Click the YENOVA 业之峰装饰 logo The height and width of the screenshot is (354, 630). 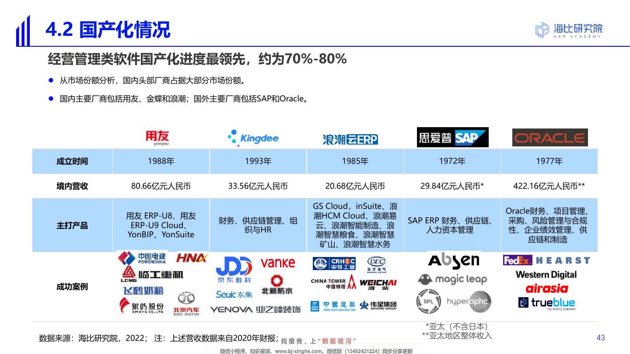[255, 309]
